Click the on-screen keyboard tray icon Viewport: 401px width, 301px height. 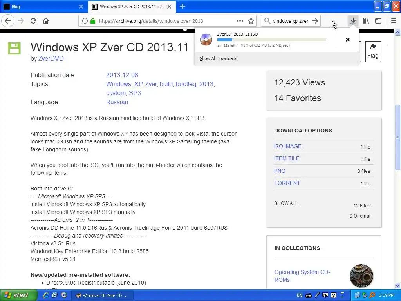pyautogui.click(x=309, y=296)
